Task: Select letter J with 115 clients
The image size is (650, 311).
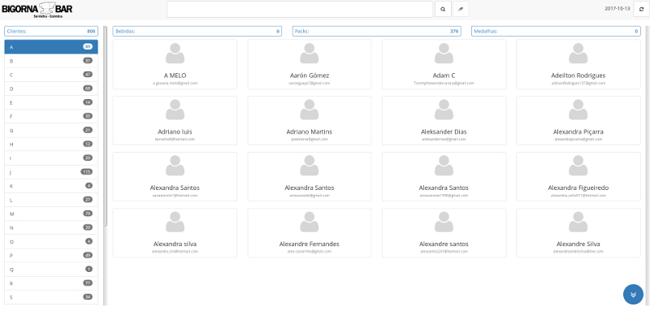Action: (x=51, y=172)
